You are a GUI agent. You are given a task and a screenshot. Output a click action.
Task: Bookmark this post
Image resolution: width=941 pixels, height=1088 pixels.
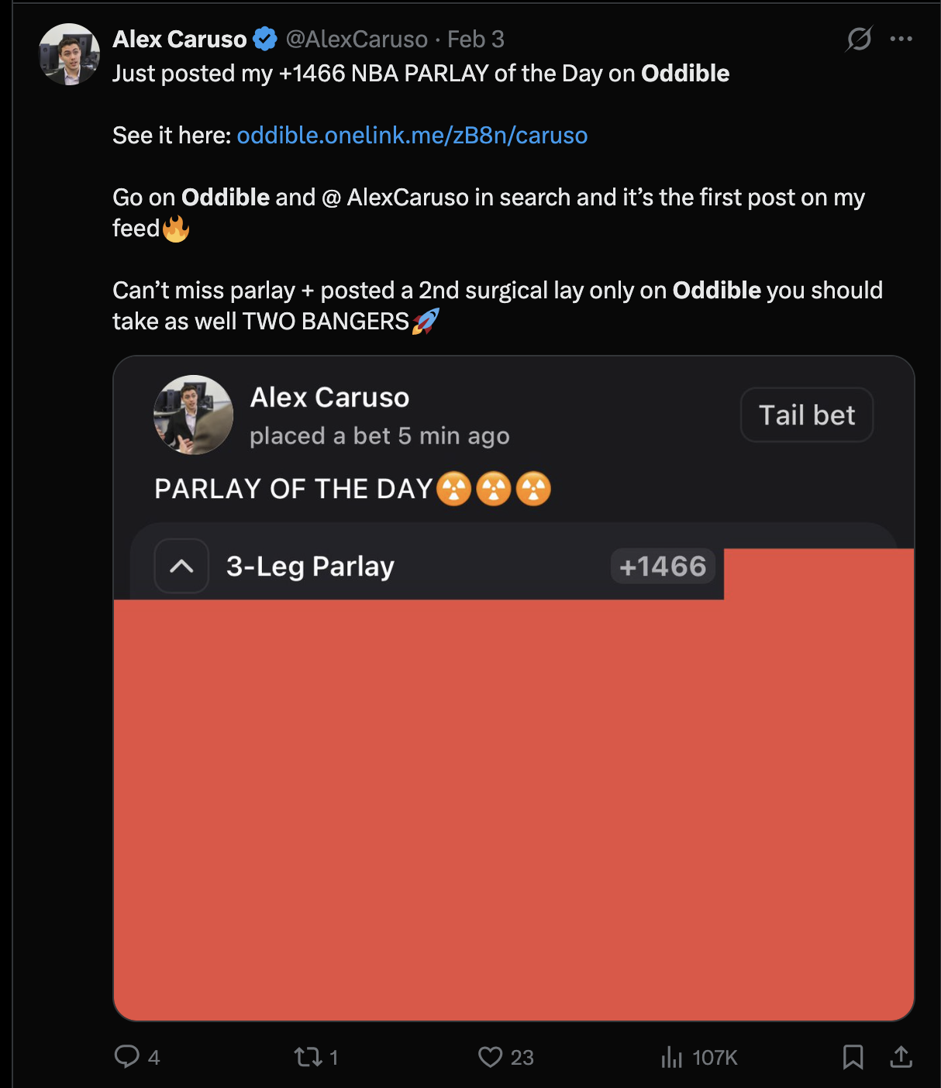[x=853, y=1056]
